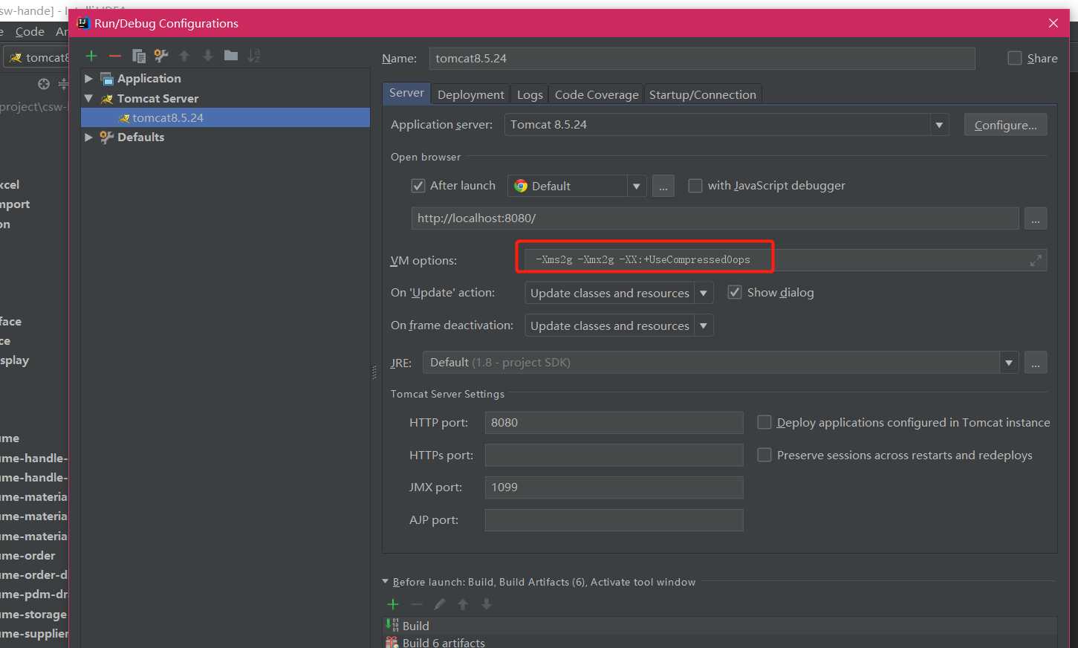Move before launch task up arrow
This screenshot has height=648, width=1078.
[463, 604]
